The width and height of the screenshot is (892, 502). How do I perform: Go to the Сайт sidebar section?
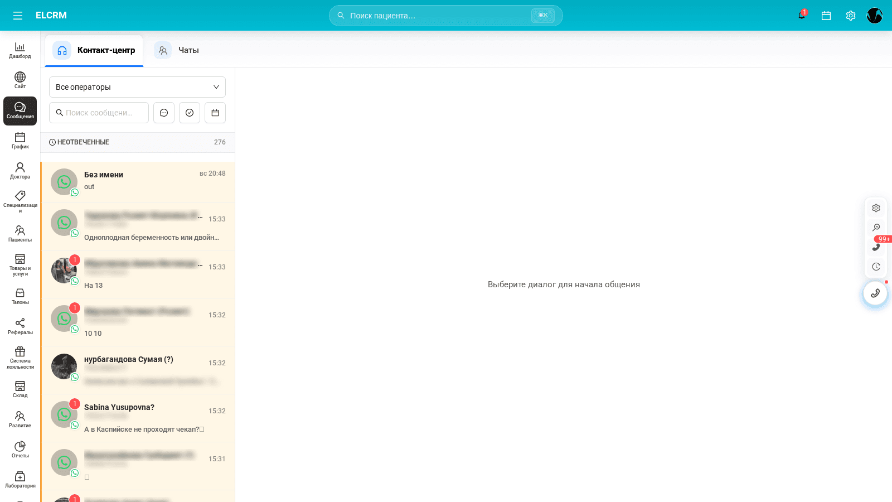pyautogui.click(x=20, y=80)
